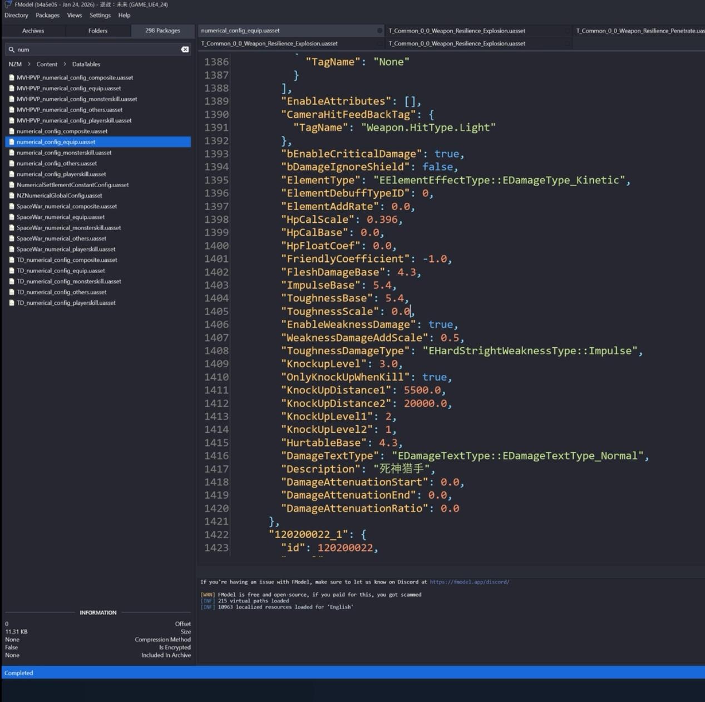
Task: Open the Directory menu
Action: point(16,16)
